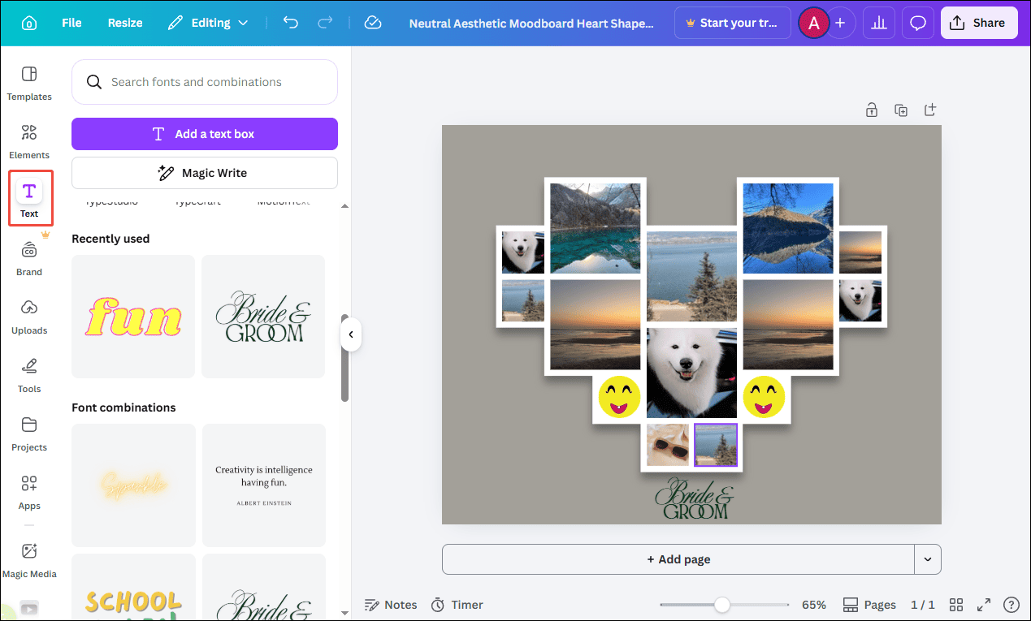Toggle the lock on the design page
The width and height of the screenshot is (1031, 621).
click(x=871, y=109)
